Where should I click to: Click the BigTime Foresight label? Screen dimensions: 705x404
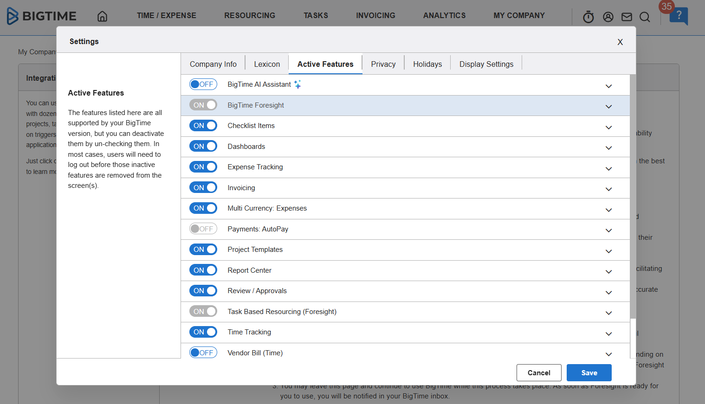point(256,105)
